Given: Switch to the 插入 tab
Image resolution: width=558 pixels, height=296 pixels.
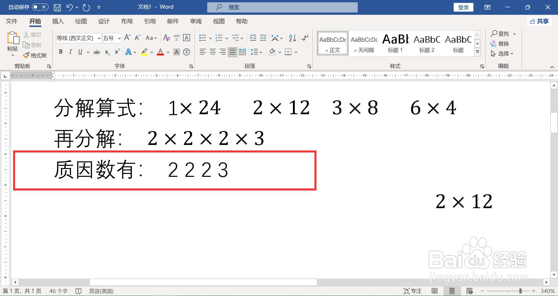Looking at the screenshot, I should coord(58,21).
